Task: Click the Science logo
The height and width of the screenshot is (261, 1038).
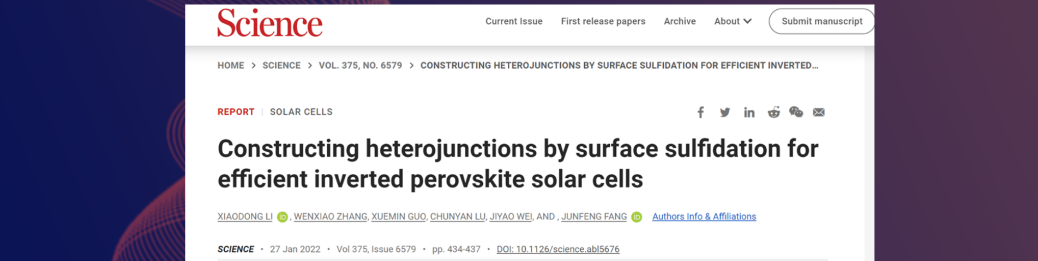Action: click(269, 23)
